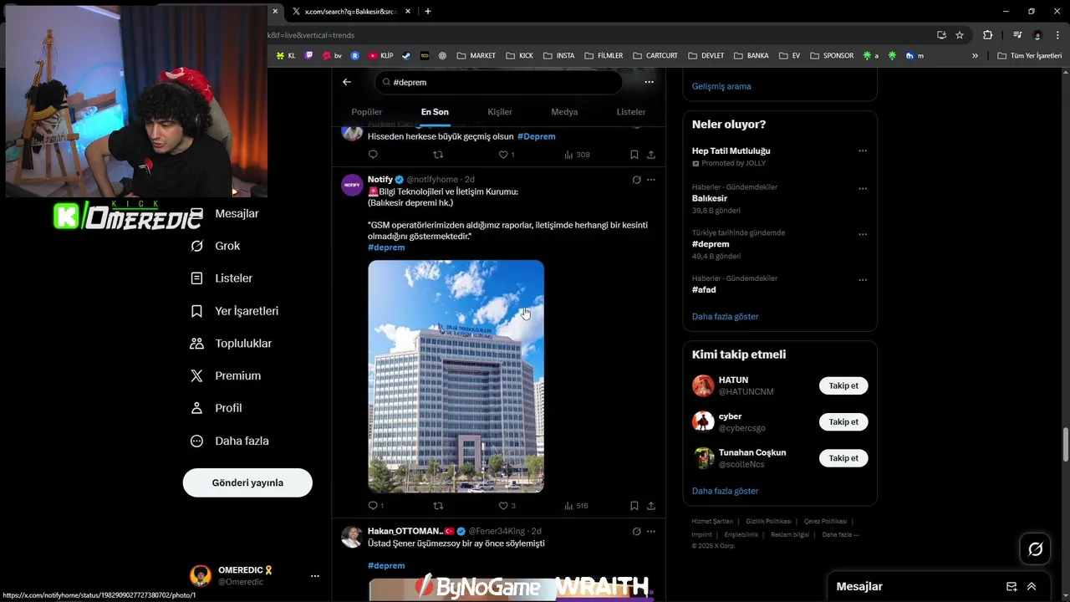Open Gelişmiş arama link
1070x602 pixels.
tap(721, 86)
